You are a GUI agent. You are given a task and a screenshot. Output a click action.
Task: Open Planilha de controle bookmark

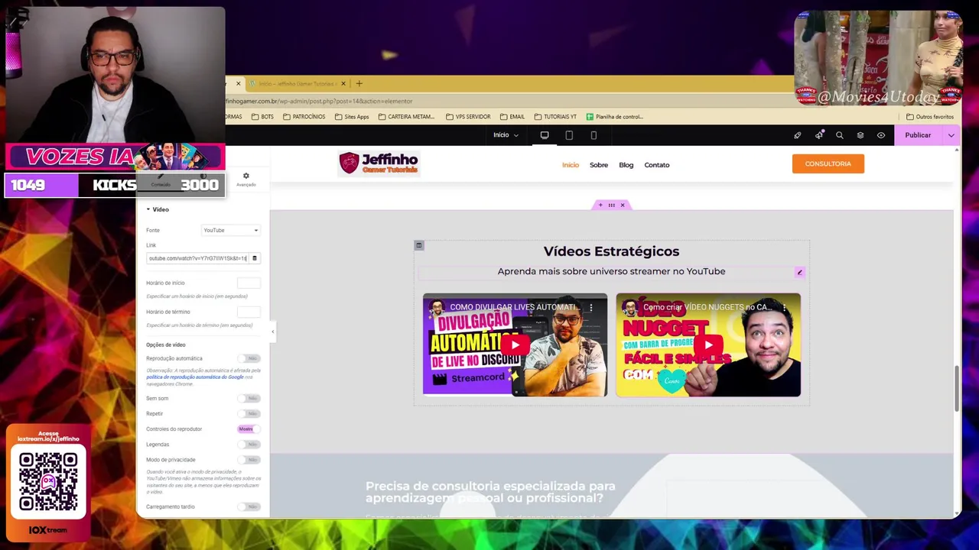pyautogui.click(x=615, y=117)
